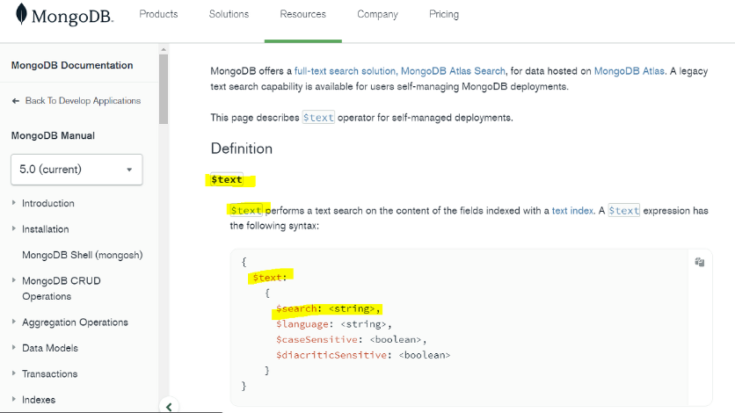Viewport: 735px width, 413px height.
Task: Follow the full-text search solution link
Action: click(400, 71)
